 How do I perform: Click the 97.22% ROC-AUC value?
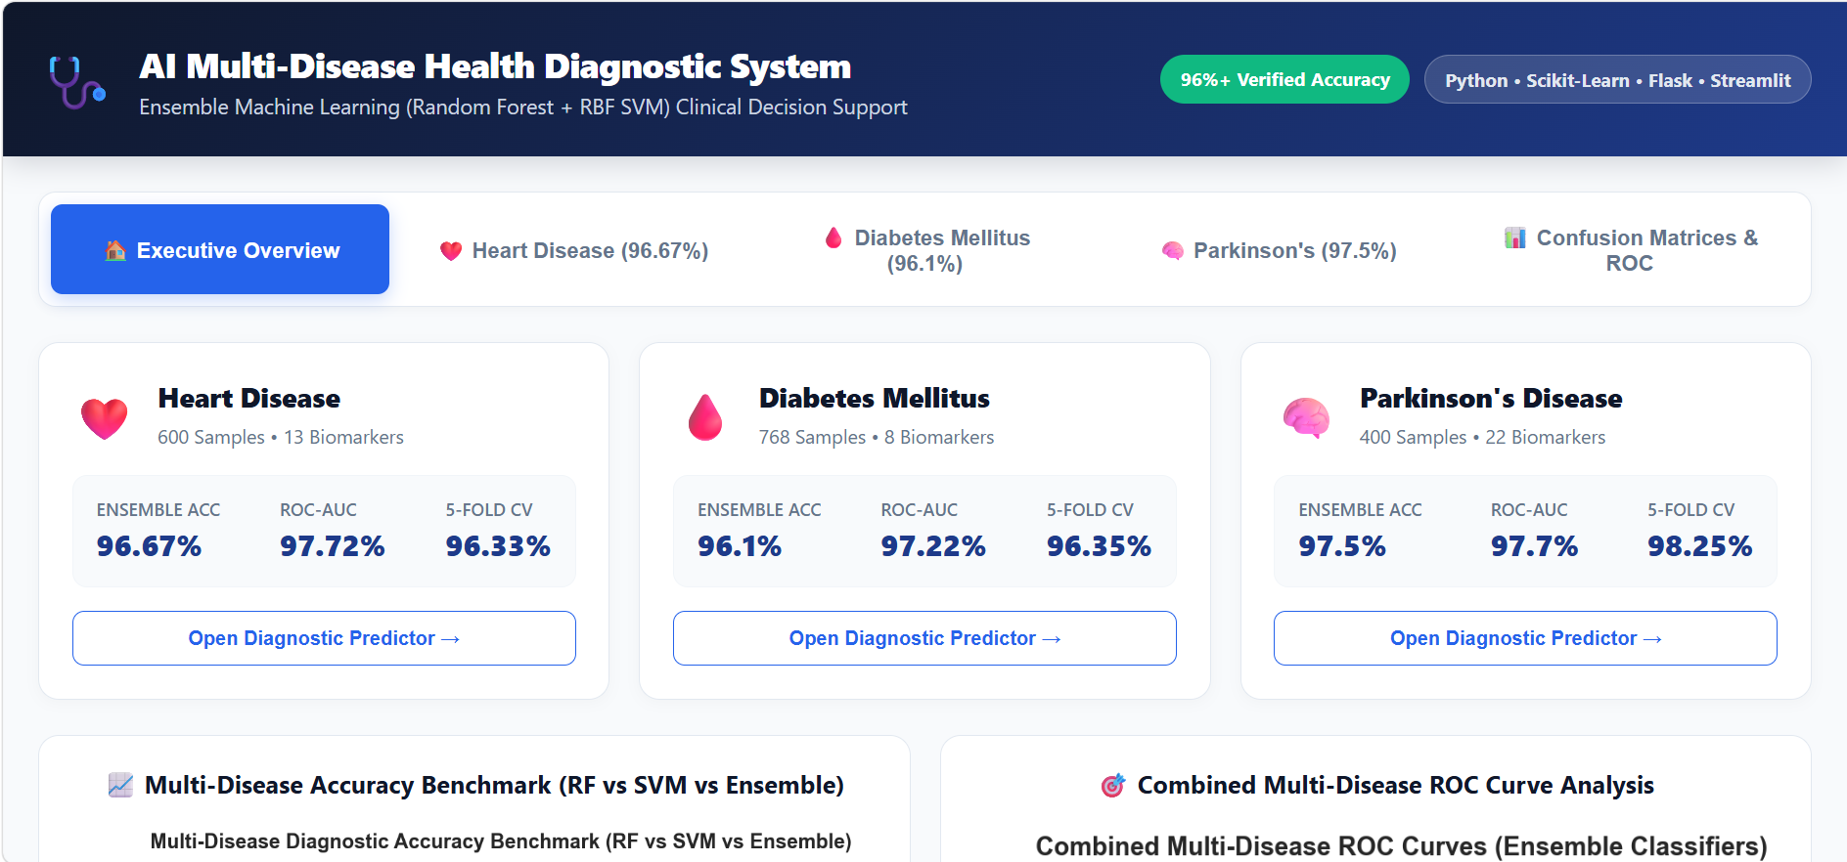933,546
